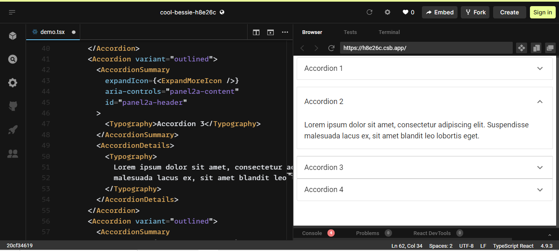559x251 pixels.
Task: Click the Sign in button
Action: pyautogui.click(x=543, y=12)
